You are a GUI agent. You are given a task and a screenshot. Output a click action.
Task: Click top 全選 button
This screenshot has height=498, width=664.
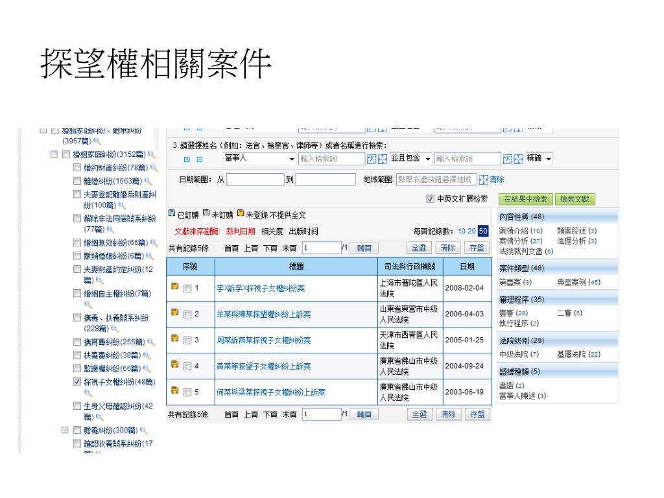pyautogui.click(x=419, y=248)
